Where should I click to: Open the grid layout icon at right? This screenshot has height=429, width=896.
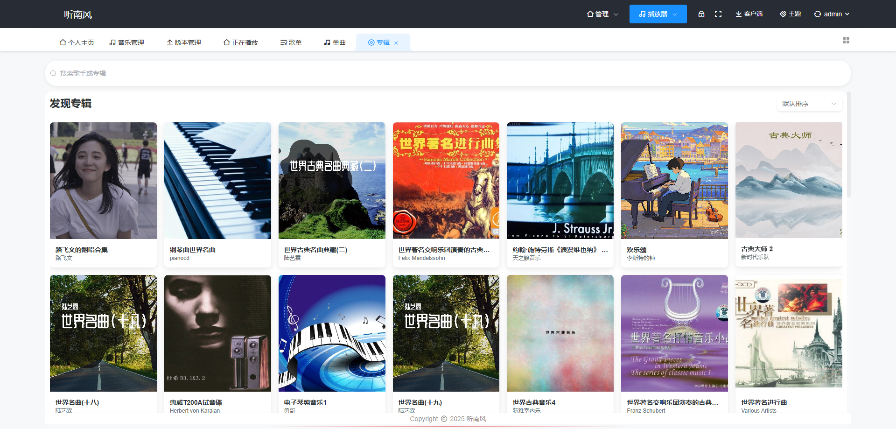(x=846, y=40)
